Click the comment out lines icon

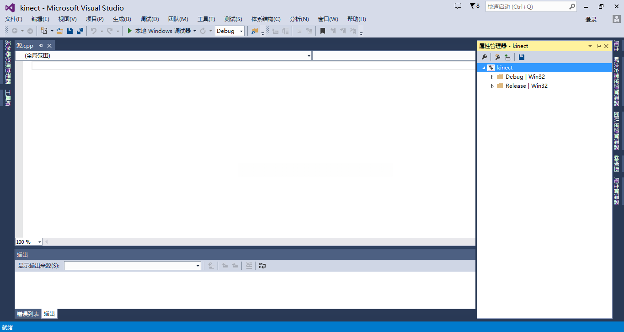click(x=299, y=31)
